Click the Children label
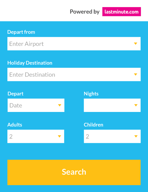The image size is (148, 192). pos(94,125)
